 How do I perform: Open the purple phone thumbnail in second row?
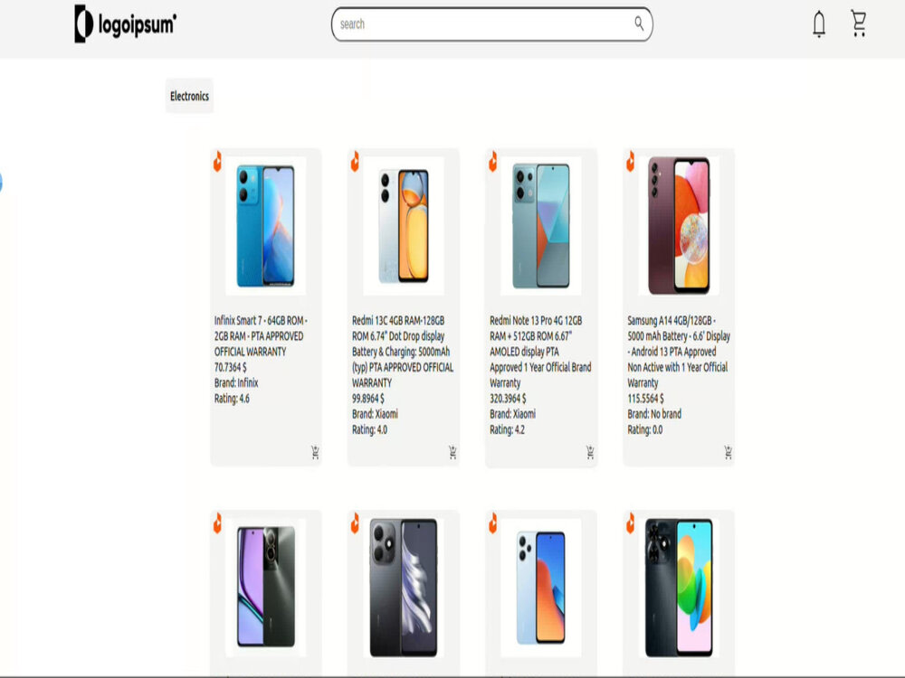pos(265,587)
